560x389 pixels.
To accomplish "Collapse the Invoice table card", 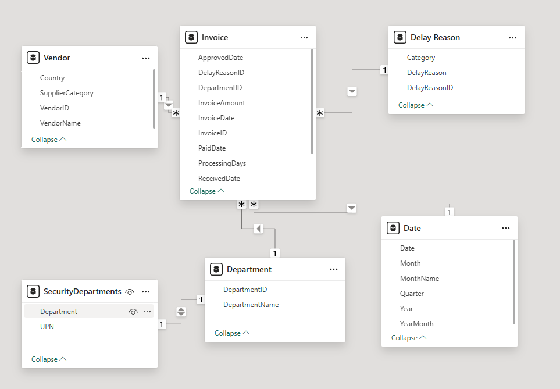I will (x=206, y=191).
